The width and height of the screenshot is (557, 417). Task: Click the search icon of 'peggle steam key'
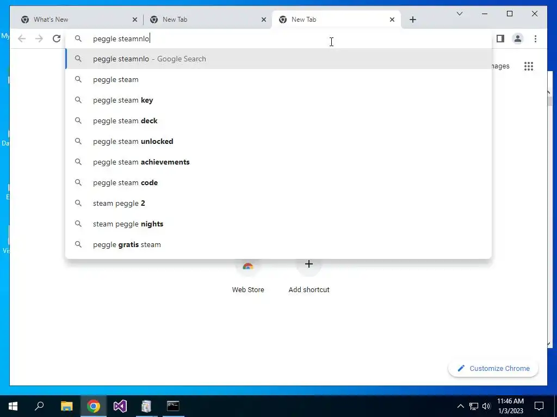78,100
